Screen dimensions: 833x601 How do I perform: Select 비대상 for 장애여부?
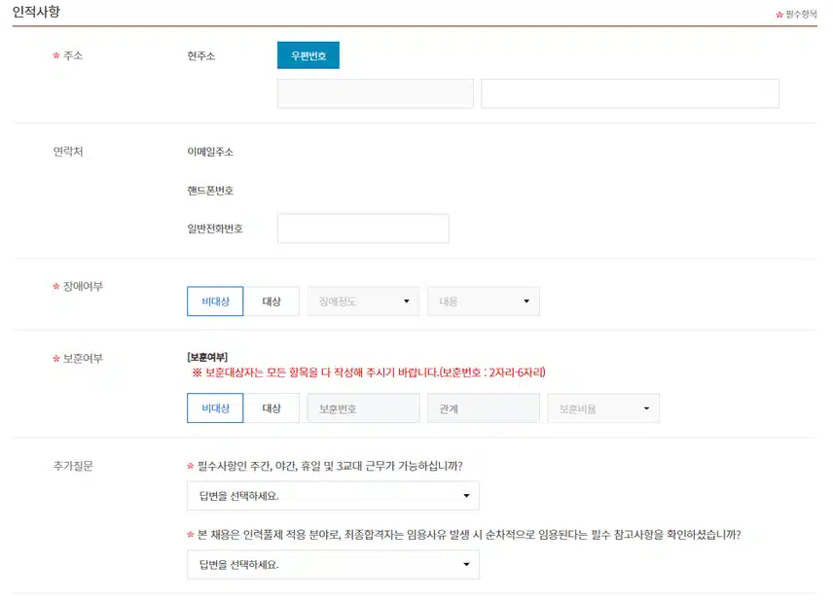click(x=215, y=301)
